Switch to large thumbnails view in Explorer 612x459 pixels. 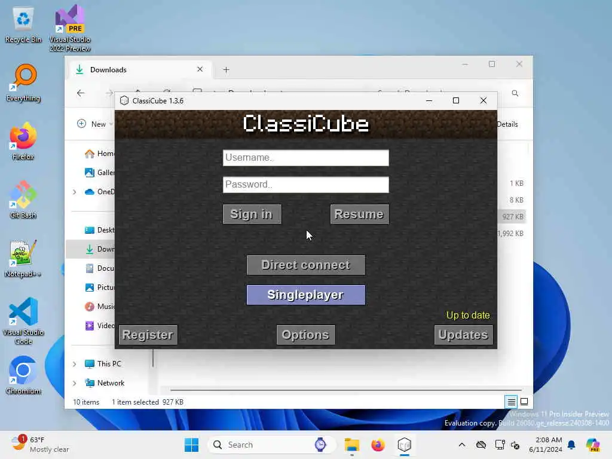[x=524, y=402]
